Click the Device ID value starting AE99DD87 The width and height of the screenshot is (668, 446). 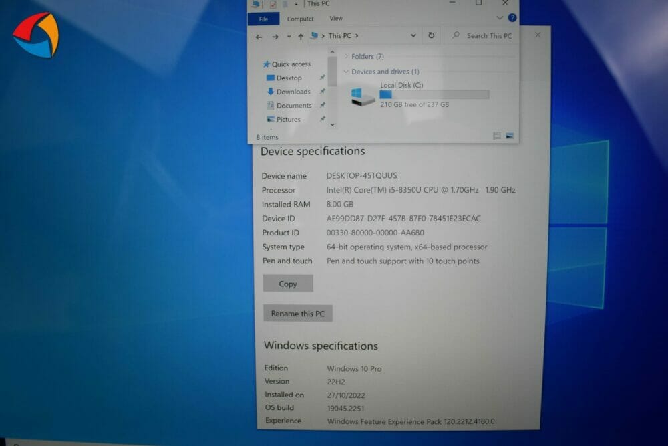pyautogui.click(x=403, y=219)
